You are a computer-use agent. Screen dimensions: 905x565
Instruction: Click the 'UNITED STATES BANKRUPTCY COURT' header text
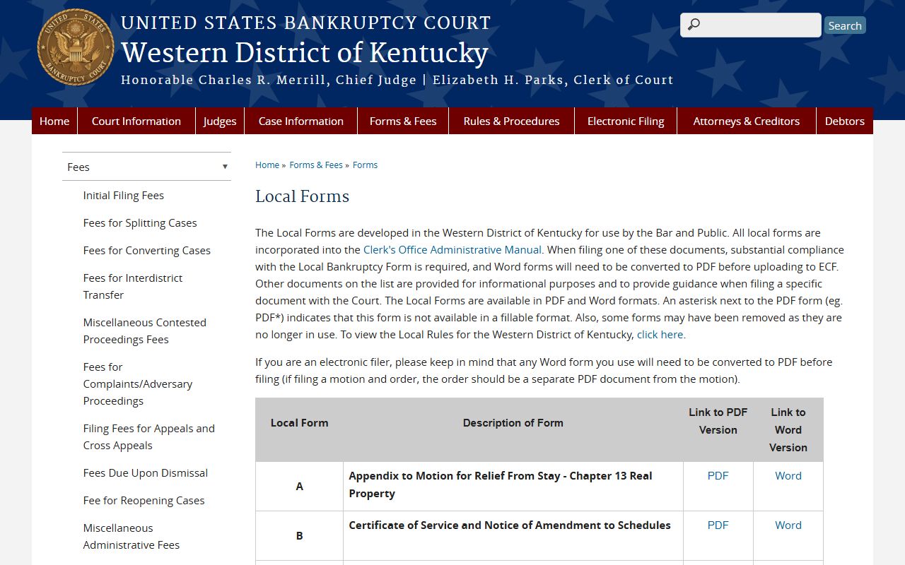pos(305,23)
